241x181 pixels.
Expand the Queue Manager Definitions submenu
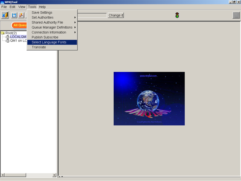pos(52,27)
